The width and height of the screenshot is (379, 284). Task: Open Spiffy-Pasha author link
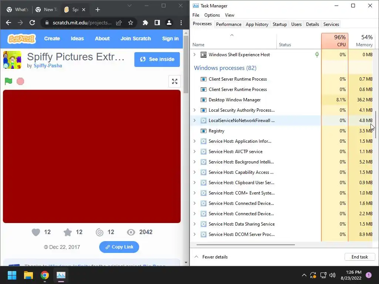(x=48, y=66)
